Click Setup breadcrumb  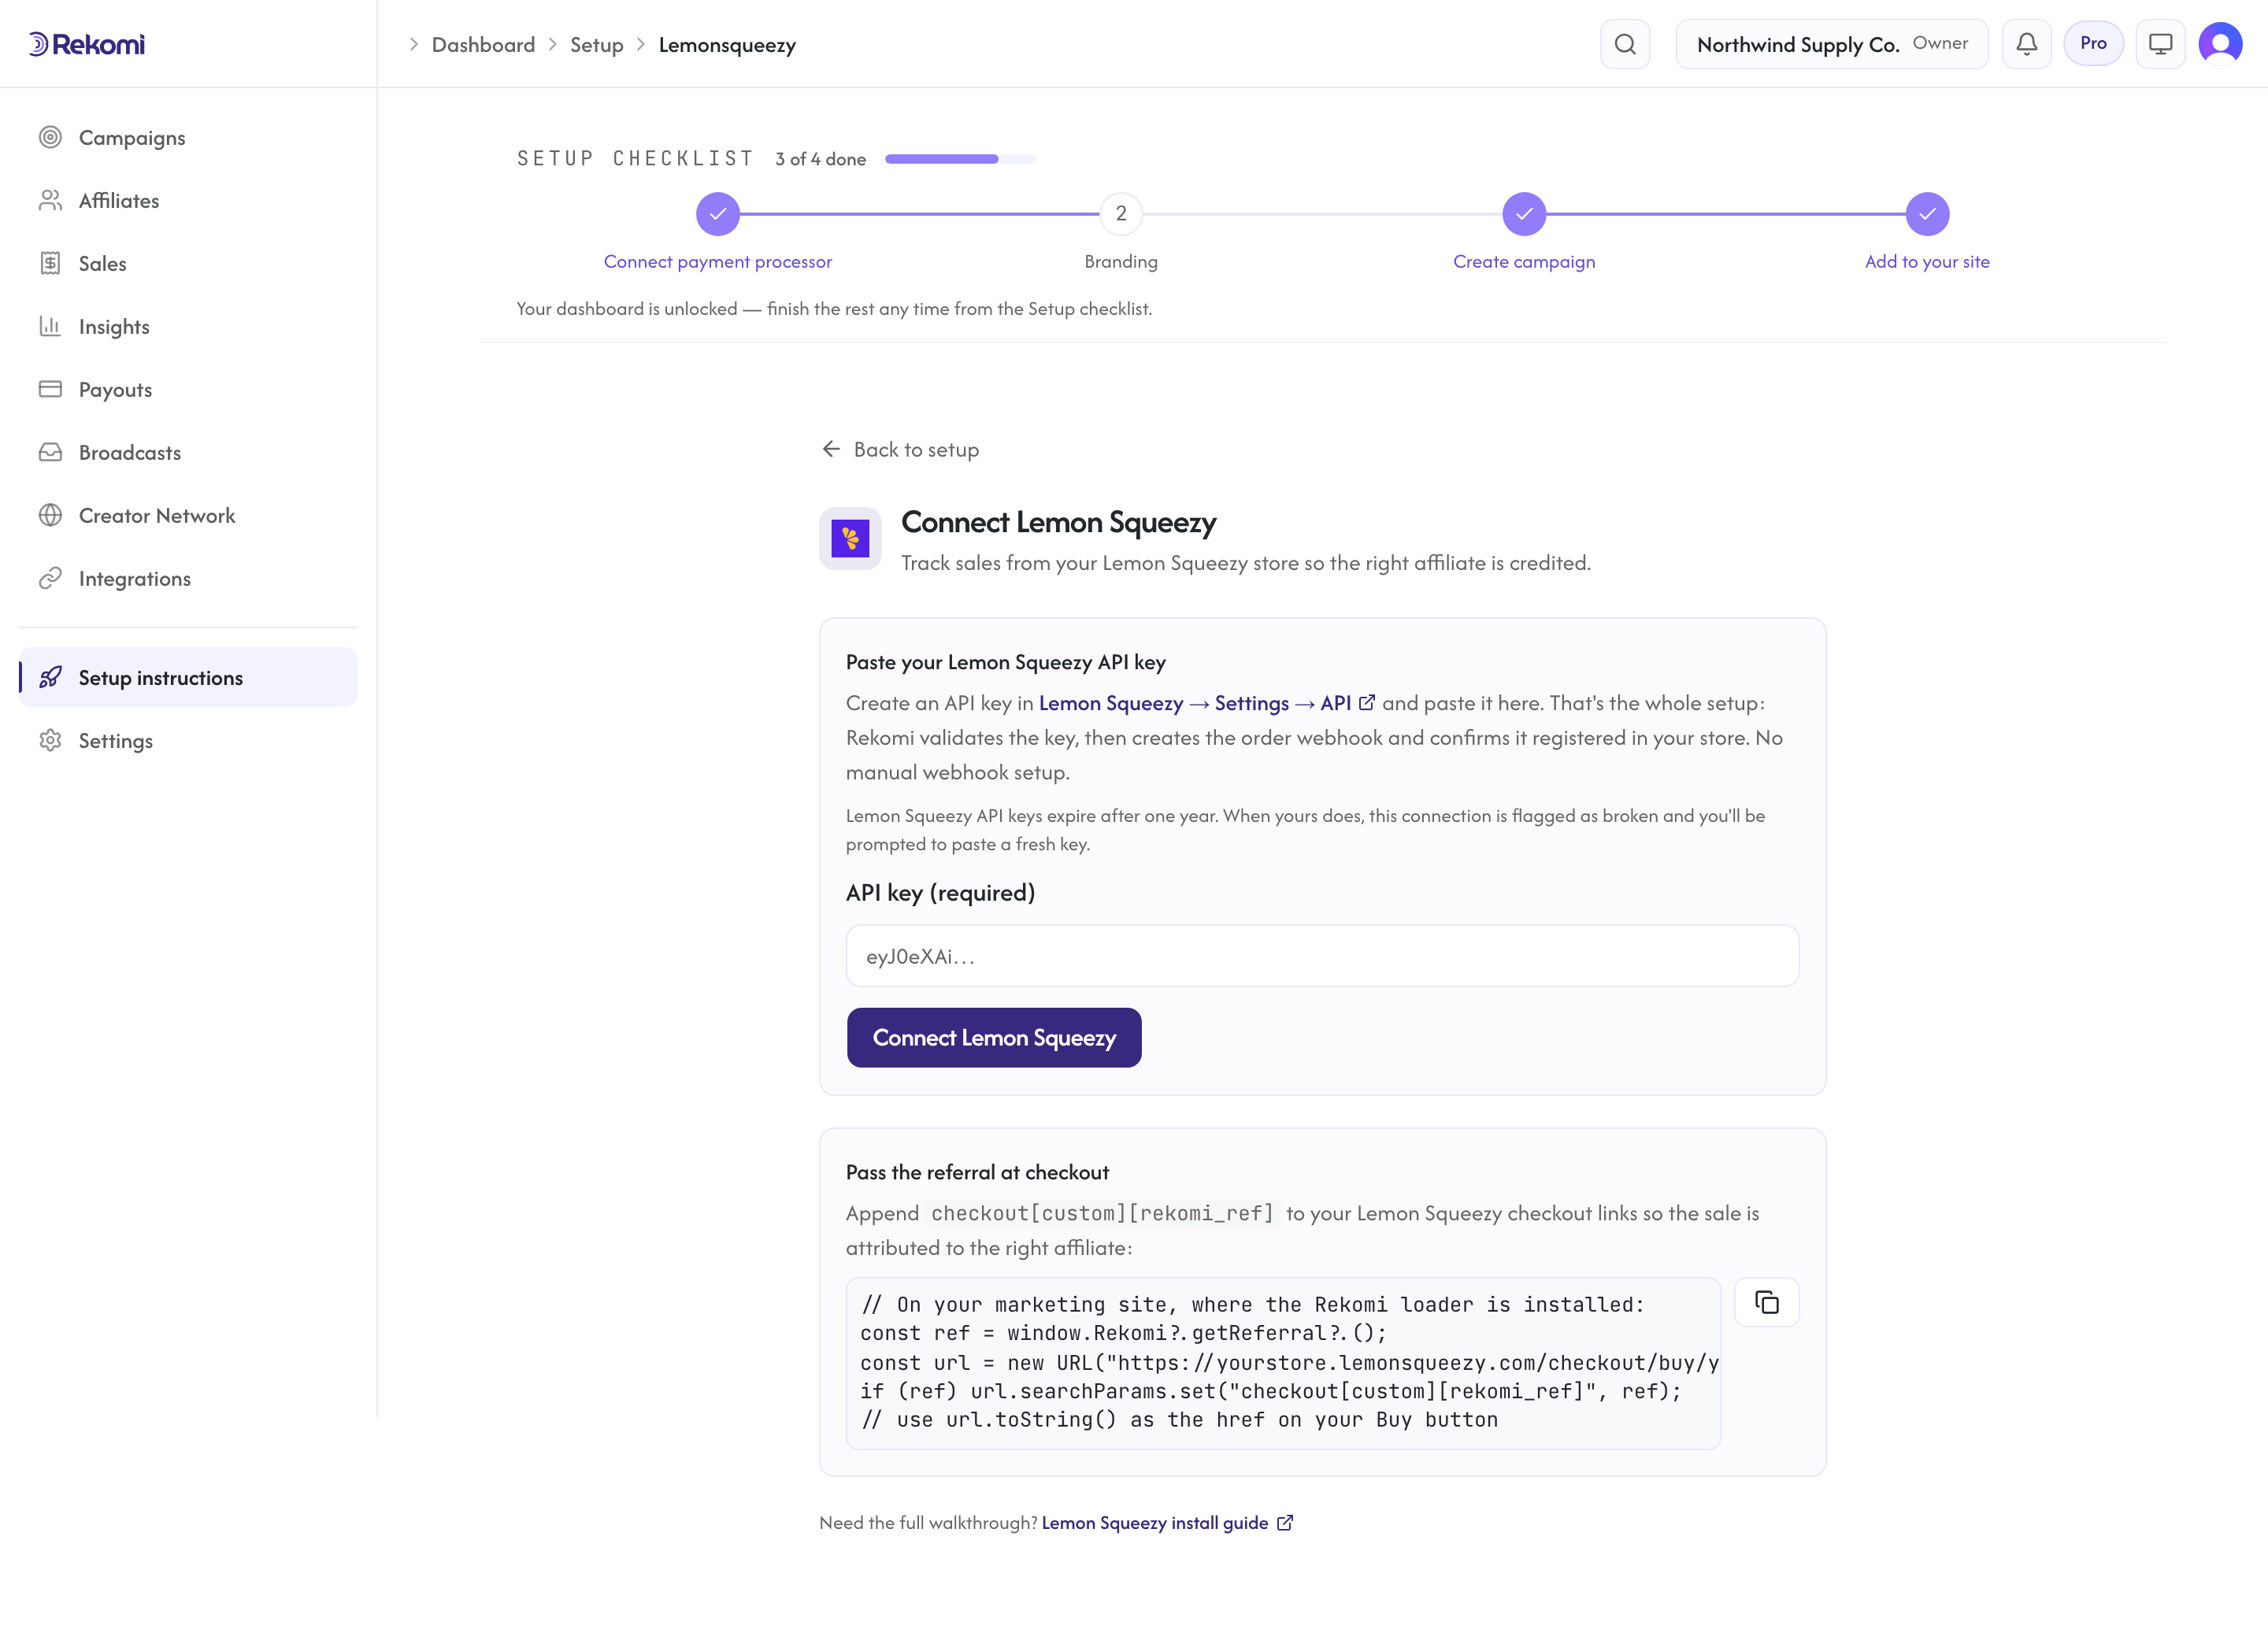coord(596,44)
